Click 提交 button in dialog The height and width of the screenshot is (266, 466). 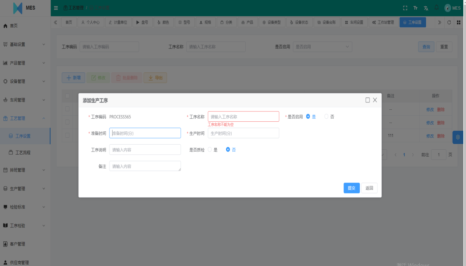click(351, 188)
